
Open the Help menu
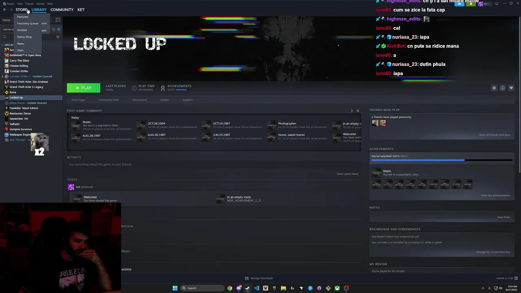coord(50,4)
